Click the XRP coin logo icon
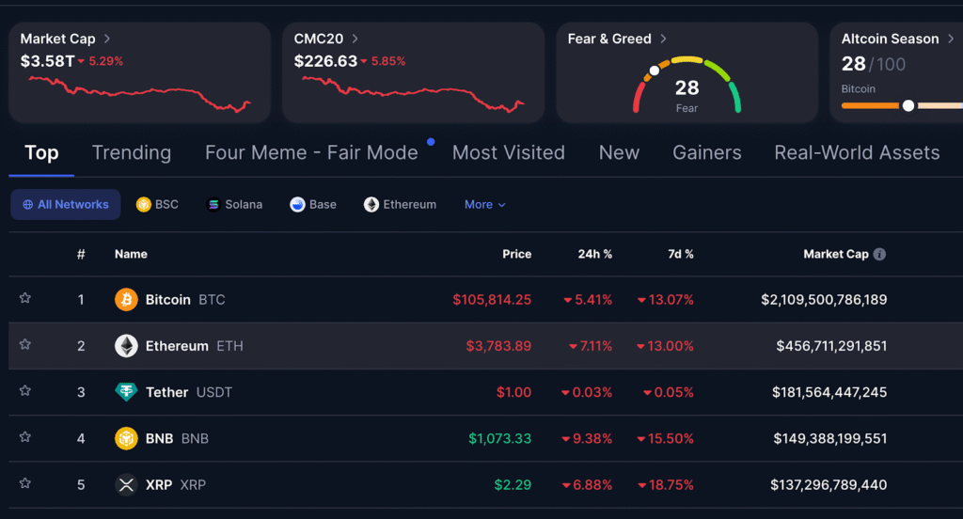This screenshot has height=519, width=963. (x=126, y=485)
